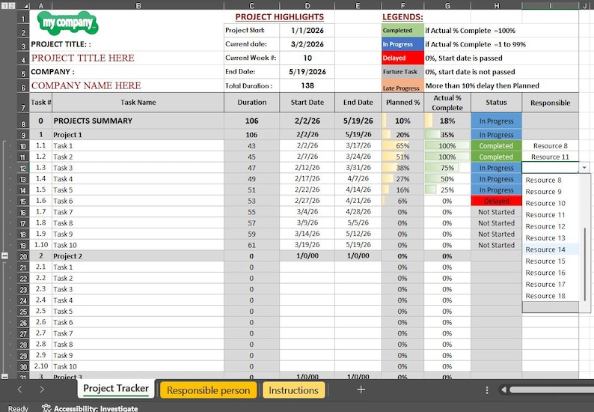Choose Resource 11 from dropdown list
This screenshot has height=412, width=594.
pyautogui.click(x=550, y=215)
